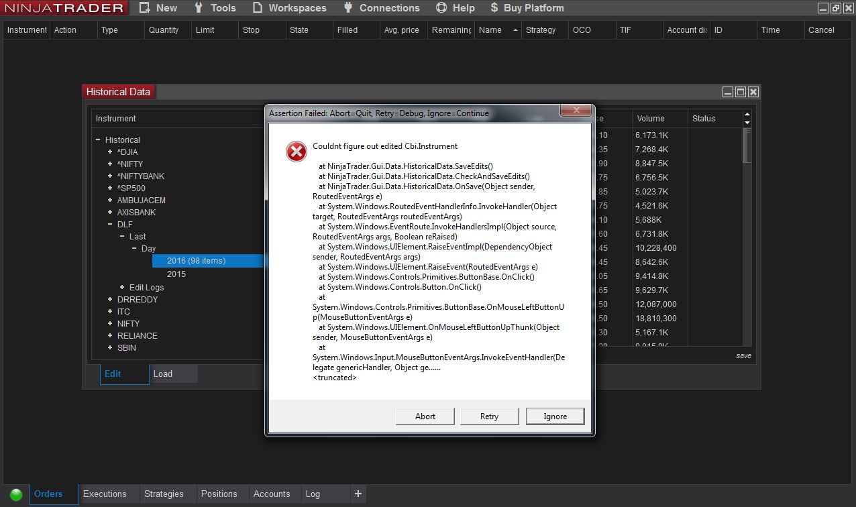
Task: Click the Ignore button
Action: (555, 416)
